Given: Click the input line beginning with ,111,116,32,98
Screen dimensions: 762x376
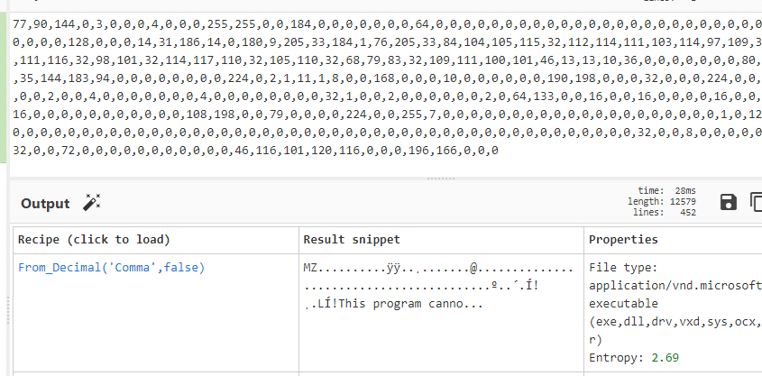Looking at the screenshot, I should point(388,62).
